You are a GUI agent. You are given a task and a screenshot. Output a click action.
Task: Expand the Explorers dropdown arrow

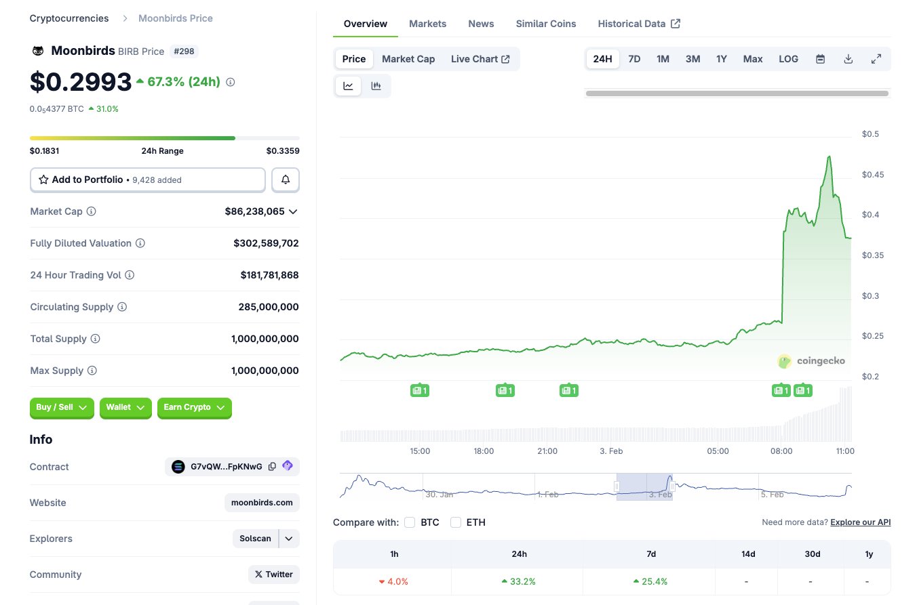point(289,539)
